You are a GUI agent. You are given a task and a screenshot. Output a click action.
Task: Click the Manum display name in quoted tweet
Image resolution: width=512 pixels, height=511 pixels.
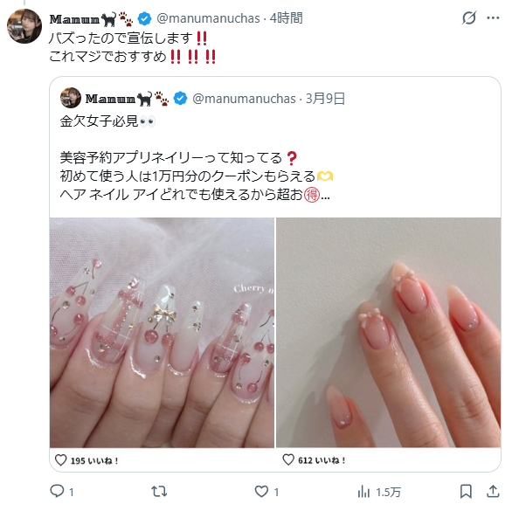[x=110, y=99]
